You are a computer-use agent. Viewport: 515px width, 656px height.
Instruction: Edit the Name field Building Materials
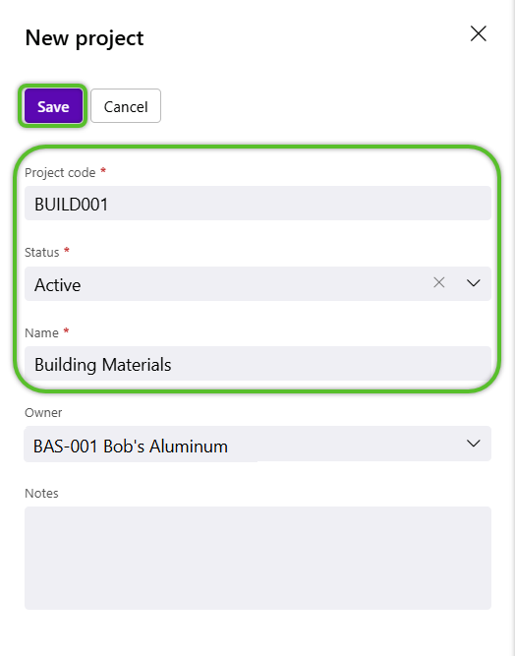tap(257, 364)
